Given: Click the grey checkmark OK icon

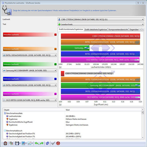Looking at the screenshot, I should tap(53, 143).
